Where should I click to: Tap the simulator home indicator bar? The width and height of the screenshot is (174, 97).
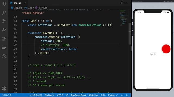153,88
